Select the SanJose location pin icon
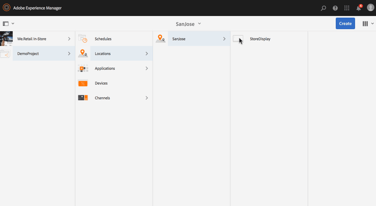Screen dimensions: 376x206 [160, 39]
